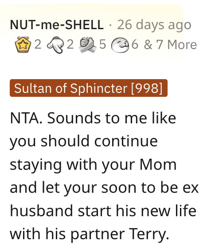Image resolution: width=211 pixels, height=252 pixels.
Task: Click the separator dot after the username
Action: (x=110, y=25)
